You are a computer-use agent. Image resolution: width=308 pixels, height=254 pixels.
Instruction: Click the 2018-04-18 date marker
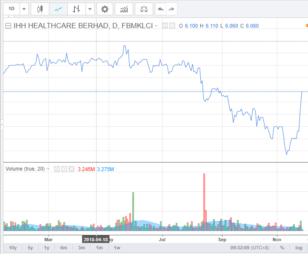(x=96, y=240)
